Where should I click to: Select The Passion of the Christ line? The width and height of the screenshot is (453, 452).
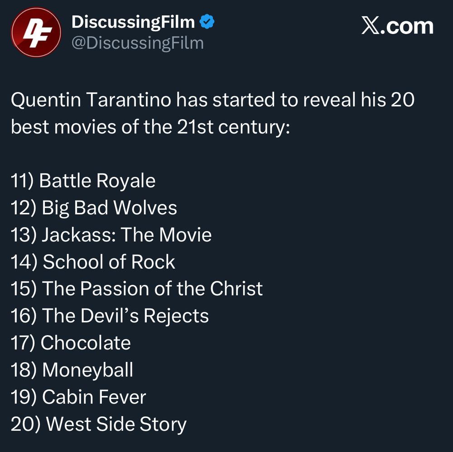pos(136,289)
